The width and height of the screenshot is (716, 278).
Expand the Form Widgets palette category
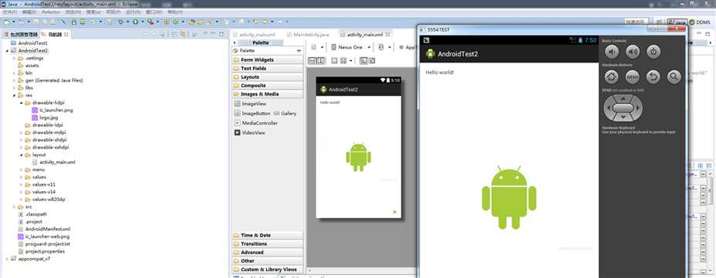[267, 60]
